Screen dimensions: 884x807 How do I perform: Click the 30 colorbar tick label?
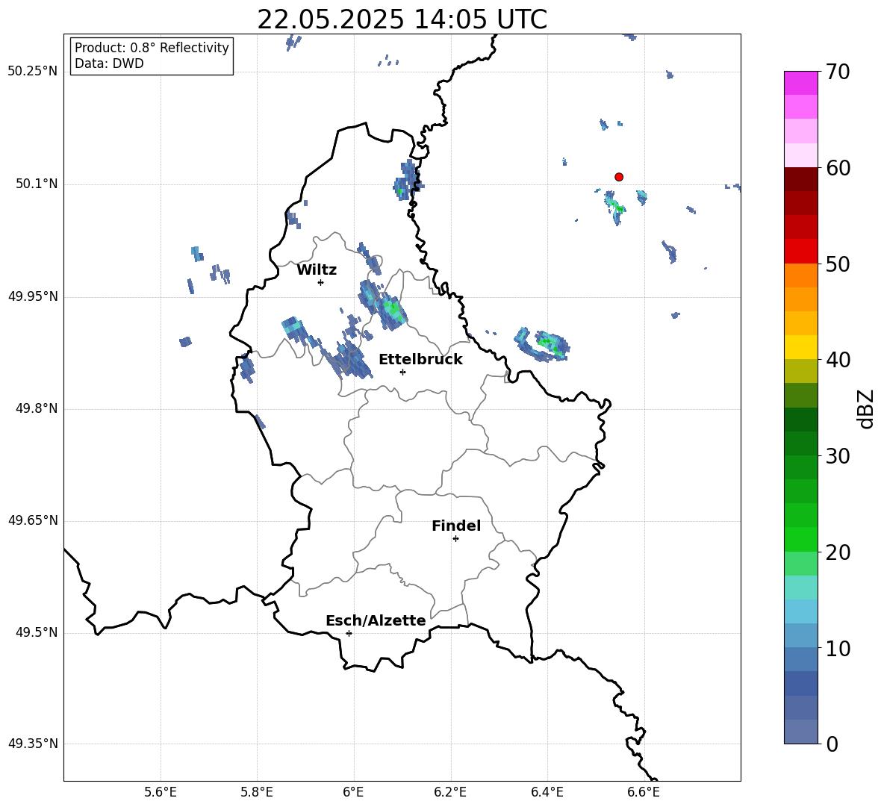[x=838, y=456]
